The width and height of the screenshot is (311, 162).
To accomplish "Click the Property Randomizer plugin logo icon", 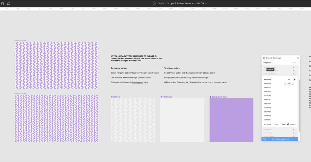I will 264,58.
